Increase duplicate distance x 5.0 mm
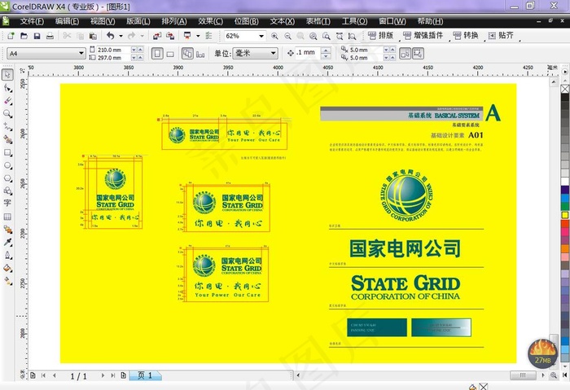This screenshot has height=390, width=570. (392, 50)
